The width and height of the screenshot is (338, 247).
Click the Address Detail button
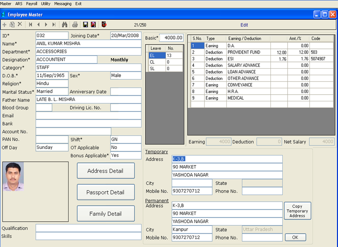106,170
